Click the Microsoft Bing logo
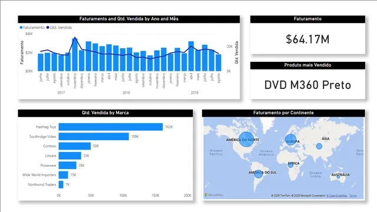The width and height of the screenshot is (377, 212). [x=214, y=195]
